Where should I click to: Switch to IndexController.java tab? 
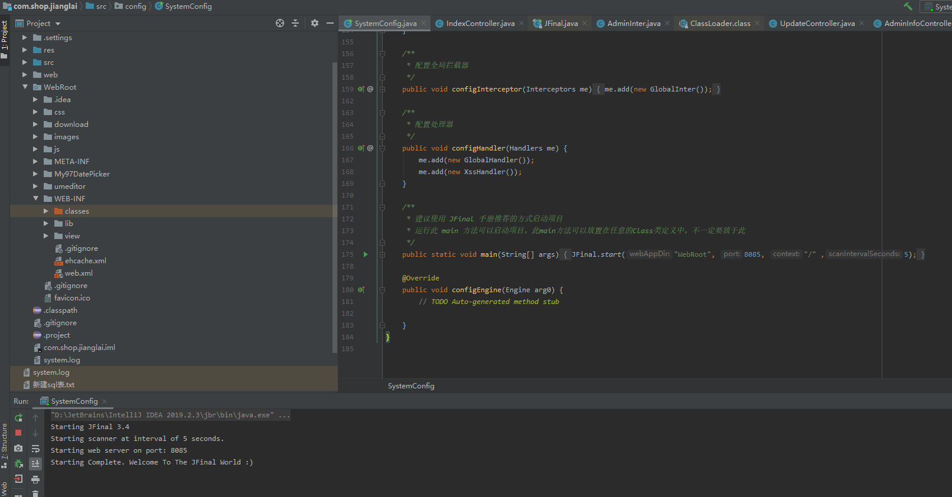pyautogui.click(x=480, y=24)
